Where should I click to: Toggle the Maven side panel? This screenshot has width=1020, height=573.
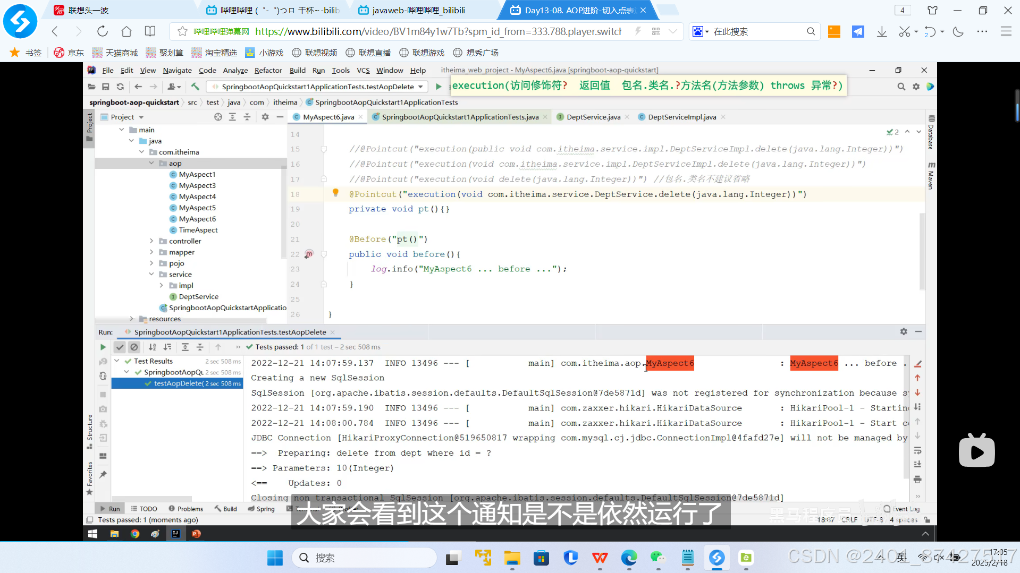[x=931, y=176]
